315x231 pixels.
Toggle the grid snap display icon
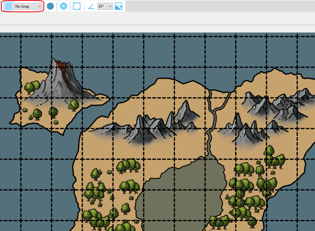(x=8, y=6)
